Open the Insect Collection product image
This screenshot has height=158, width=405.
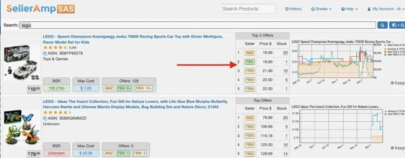pos(21,128)
